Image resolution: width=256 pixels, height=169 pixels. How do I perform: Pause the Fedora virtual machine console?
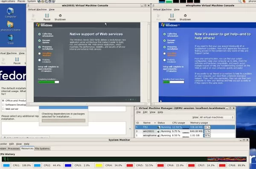pyautogui.click(x=17, y=61)
